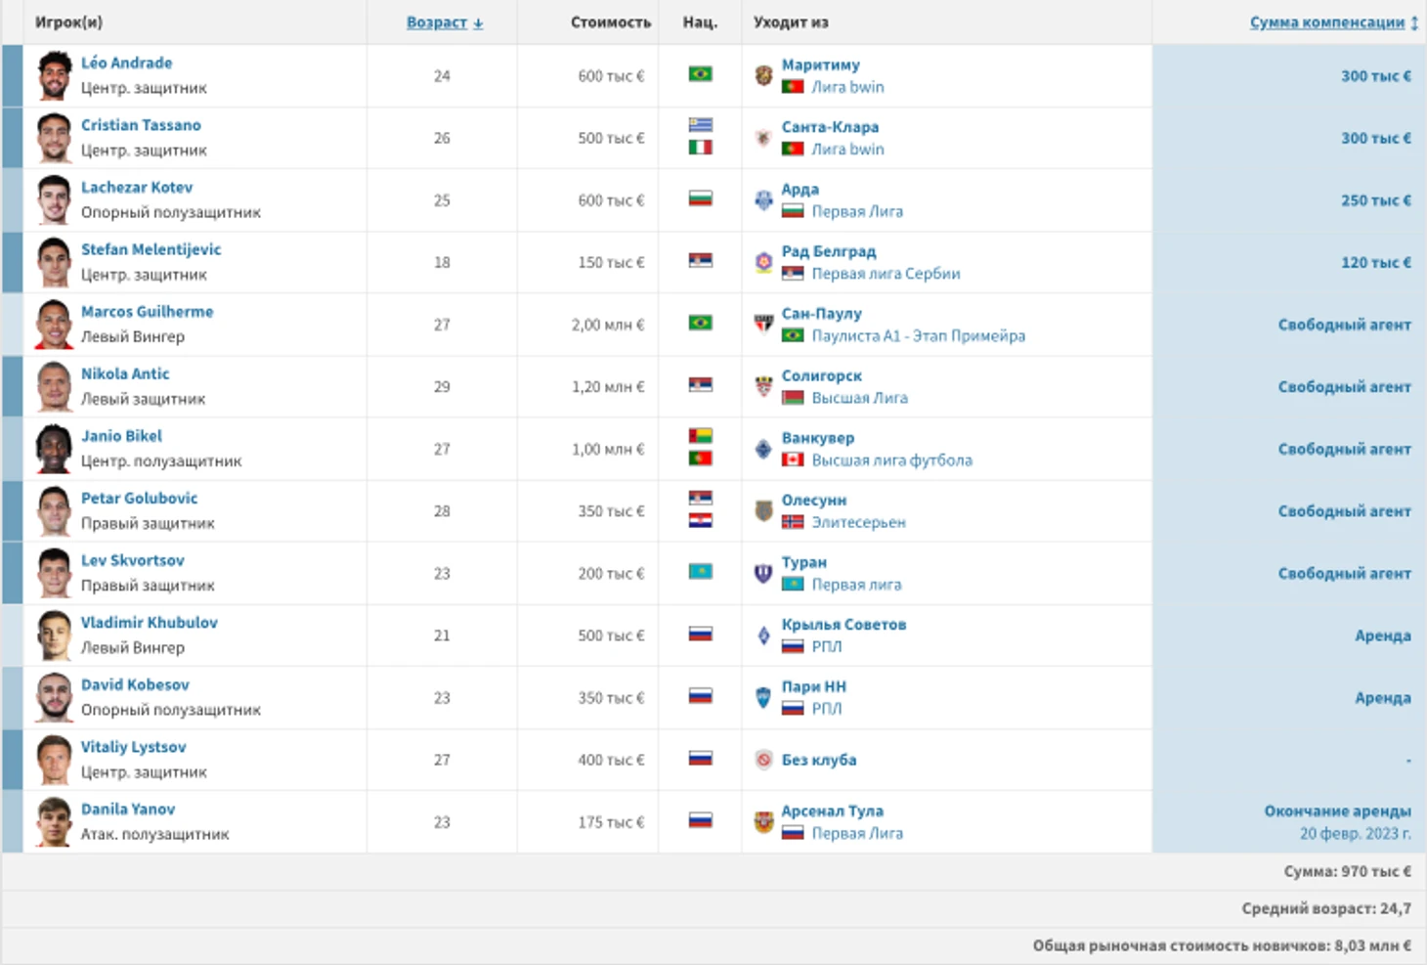Click the Без клуба placeholder icon

point(764,760)
